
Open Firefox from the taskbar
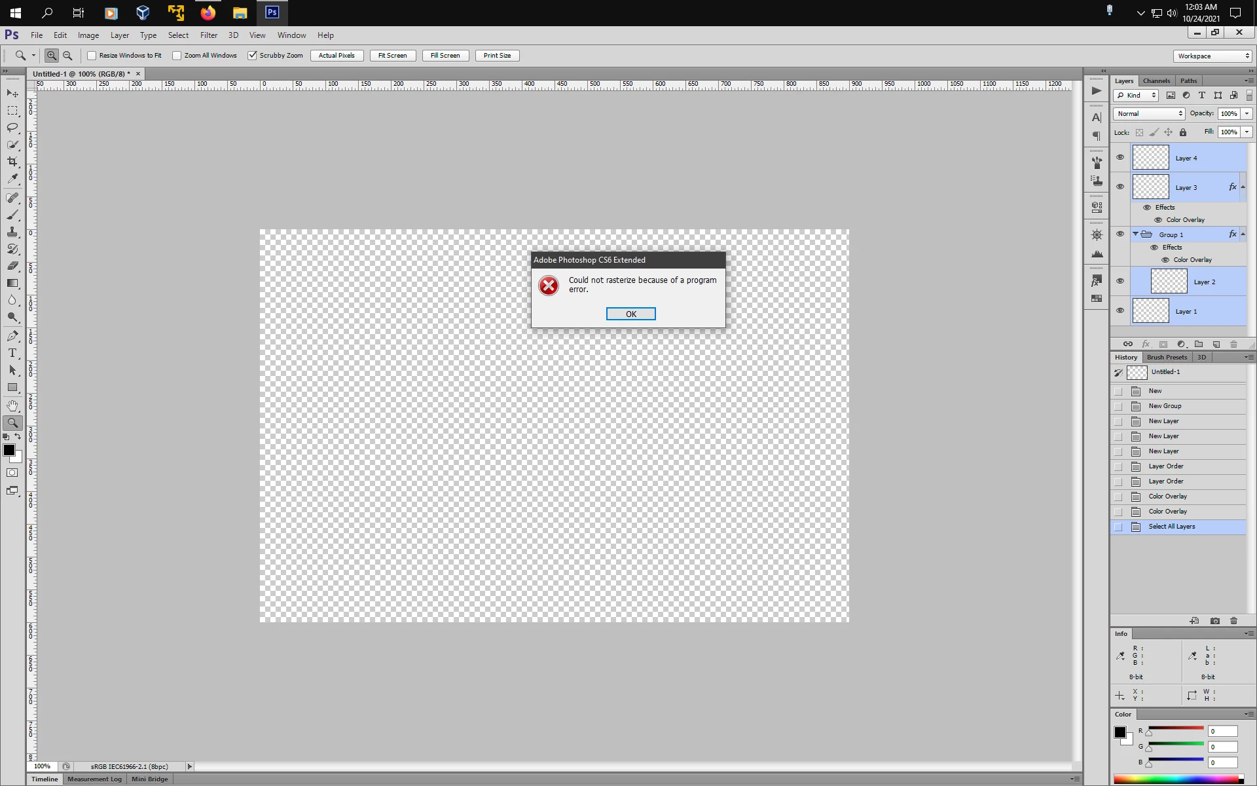(208, 12)
